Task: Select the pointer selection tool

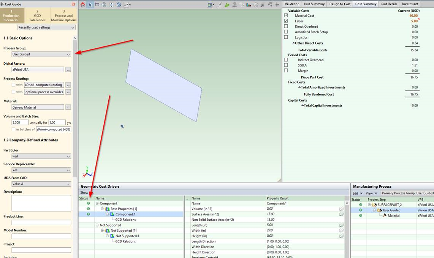Action: (90, 5)
